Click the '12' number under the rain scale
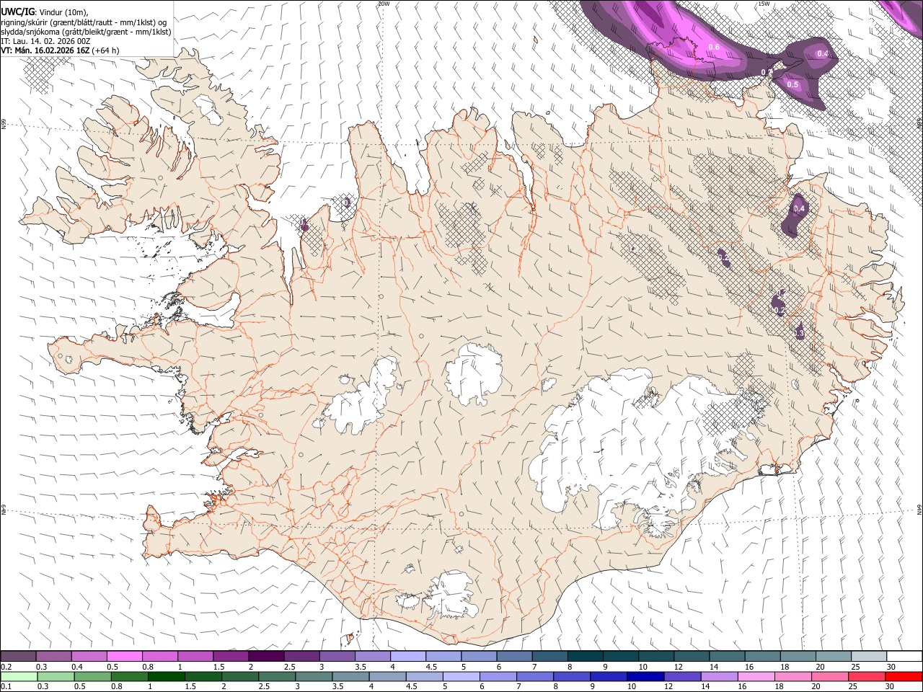The image size is (923, 692). coord(668,686)
